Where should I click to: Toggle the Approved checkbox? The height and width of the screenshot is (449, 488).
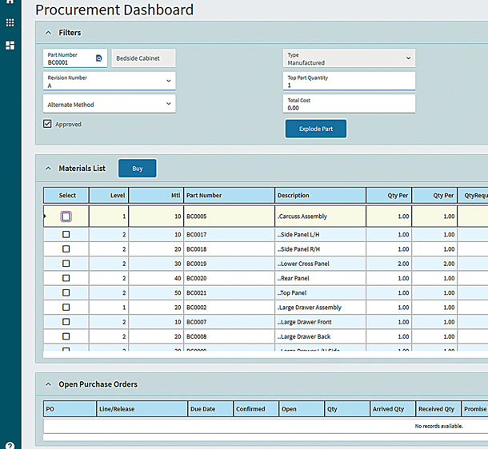(48, 124)
